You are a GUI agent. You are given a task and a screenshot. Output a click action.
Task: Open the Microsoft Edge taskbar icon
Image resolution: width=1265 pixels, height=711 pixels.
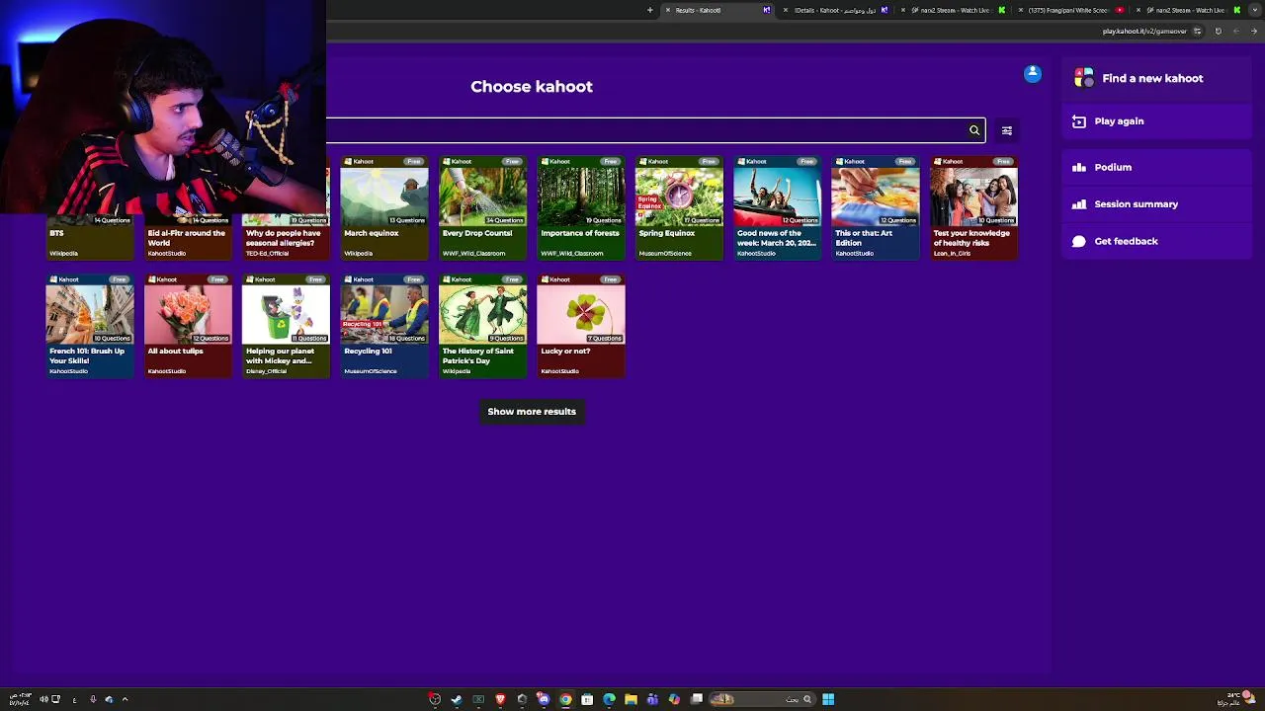[x=609, y=699]
